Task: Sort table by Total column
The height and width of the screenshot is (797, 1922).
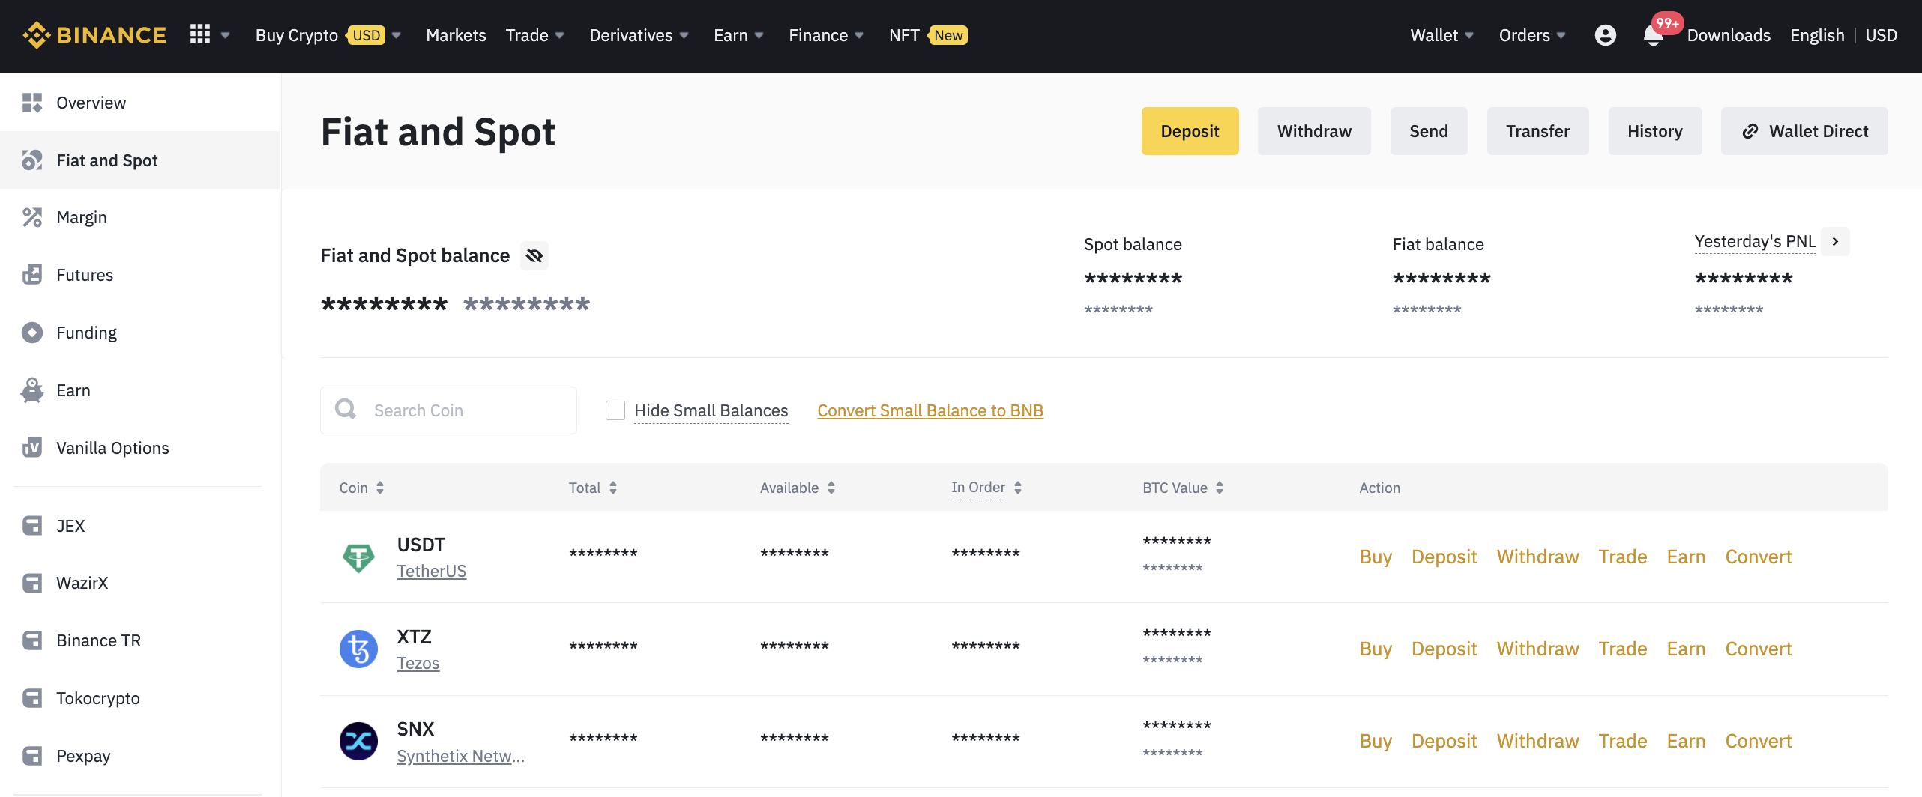Action: 613,488
